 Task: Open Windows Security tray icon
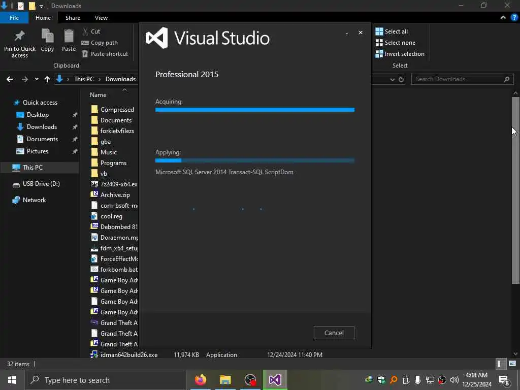(x=381, y=380)
